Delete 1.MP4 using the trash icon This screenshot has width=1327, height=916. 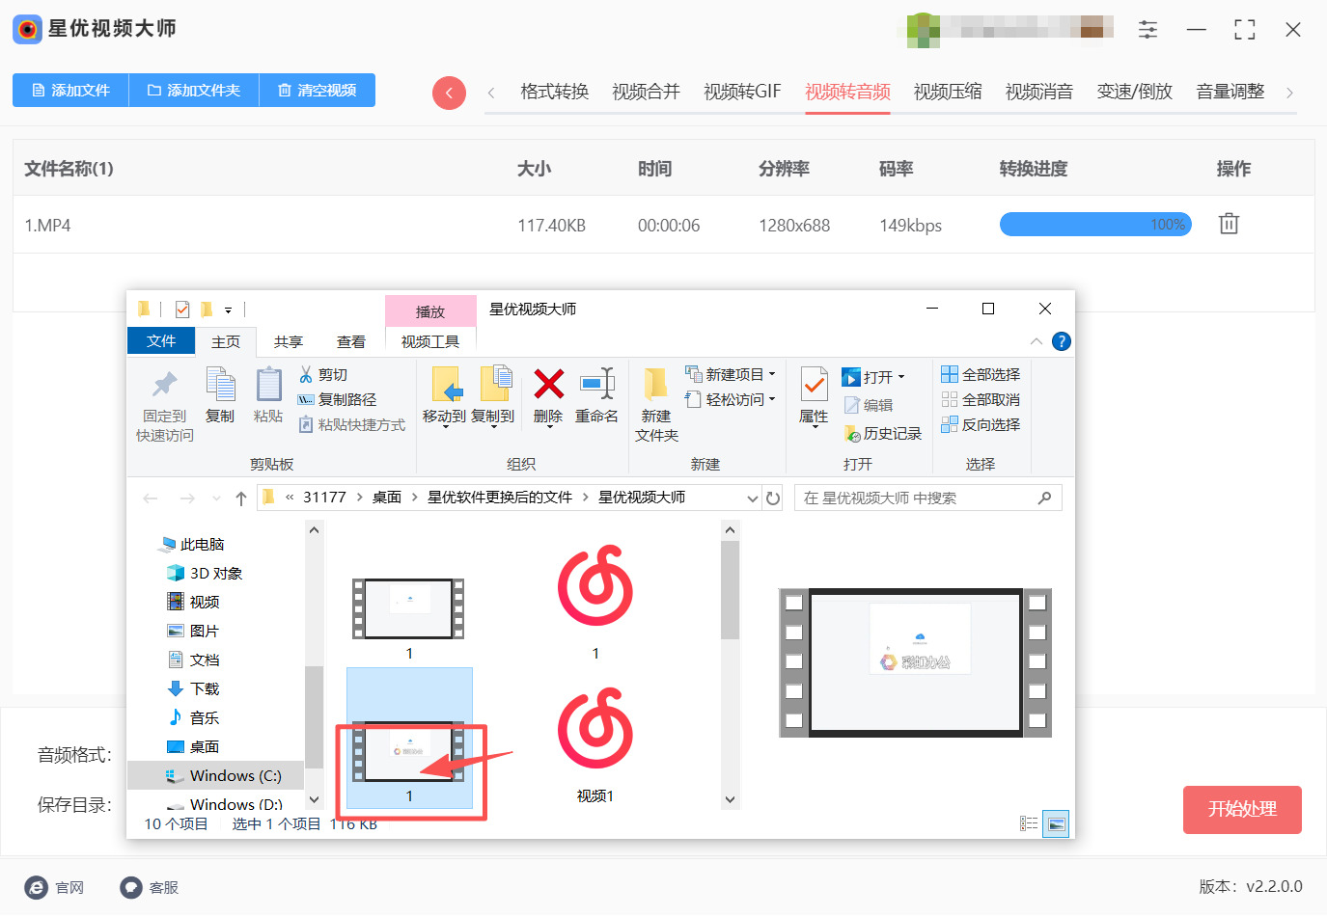tap(1229, 224)
